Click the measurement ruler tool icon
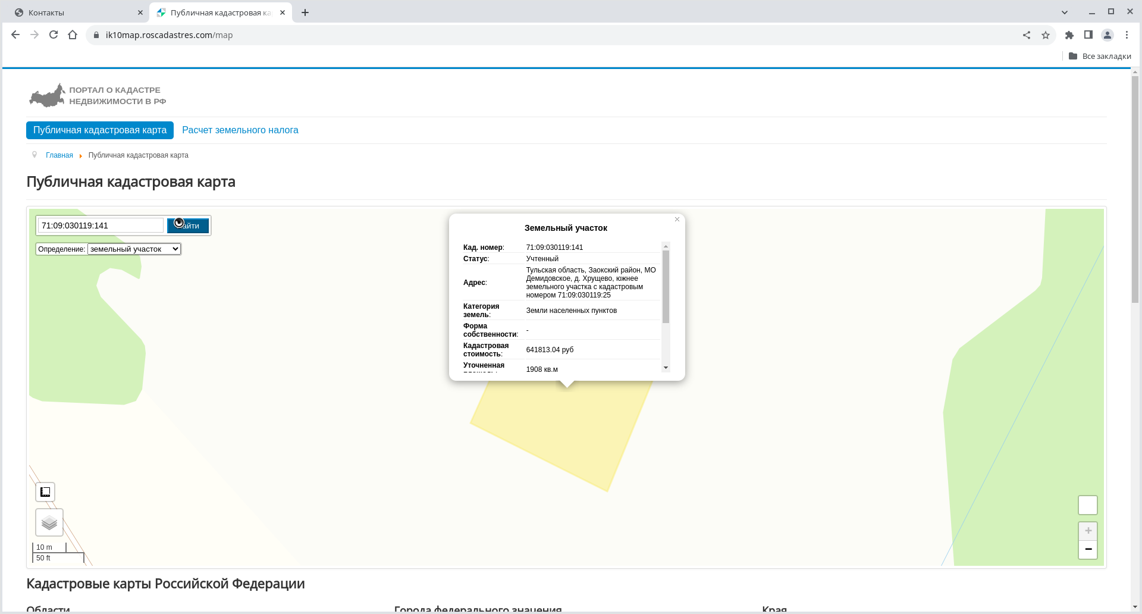Screen dimensions: 1142x614 [45, 492]
